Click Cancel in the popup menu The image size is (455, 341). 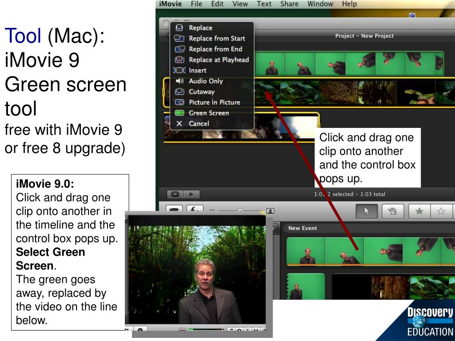(212, 123)
